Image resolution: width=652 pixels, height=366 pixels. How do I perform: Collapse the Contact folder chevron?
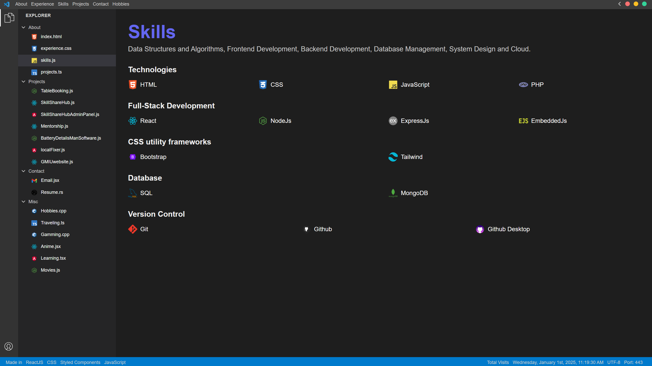click(x=23, y=171)
